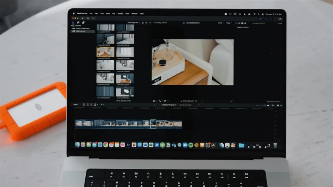This screenshot has width=333, height=187.
Task: Open Spotify from the Dock
Action: click(191, 145)
